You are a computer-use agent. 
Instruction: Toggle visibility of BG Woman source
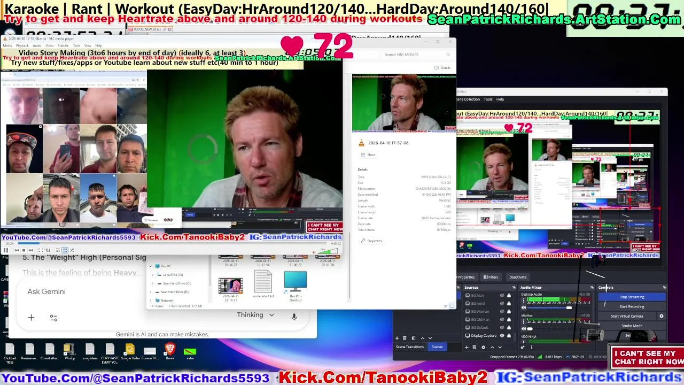click(502, 311)
